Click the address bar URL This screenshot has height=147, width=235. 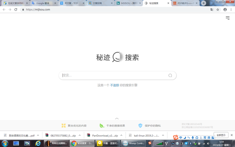(38, 9)
